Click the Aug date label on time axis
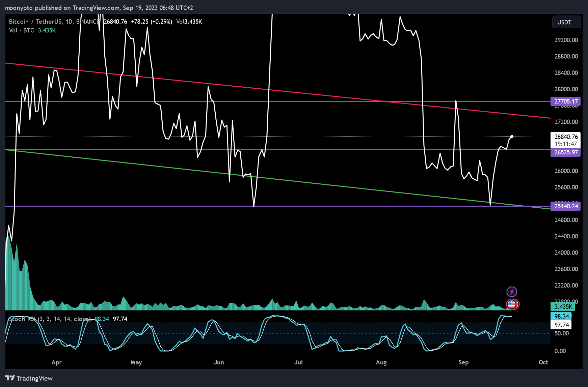 pyautogui.click(x=381, y=362)
